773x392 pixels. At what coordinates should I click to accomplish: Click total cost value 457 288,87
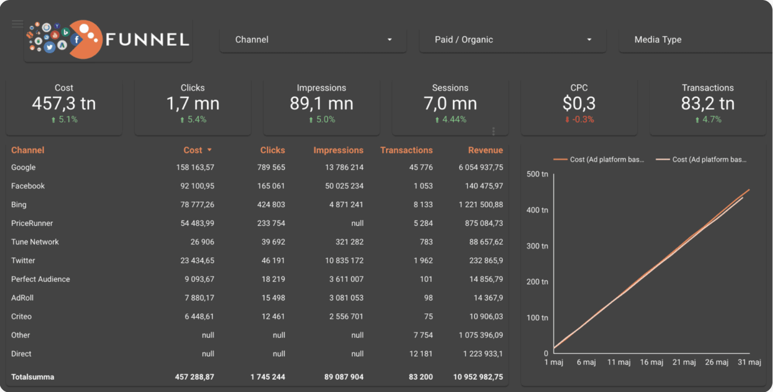click(195, 377)
